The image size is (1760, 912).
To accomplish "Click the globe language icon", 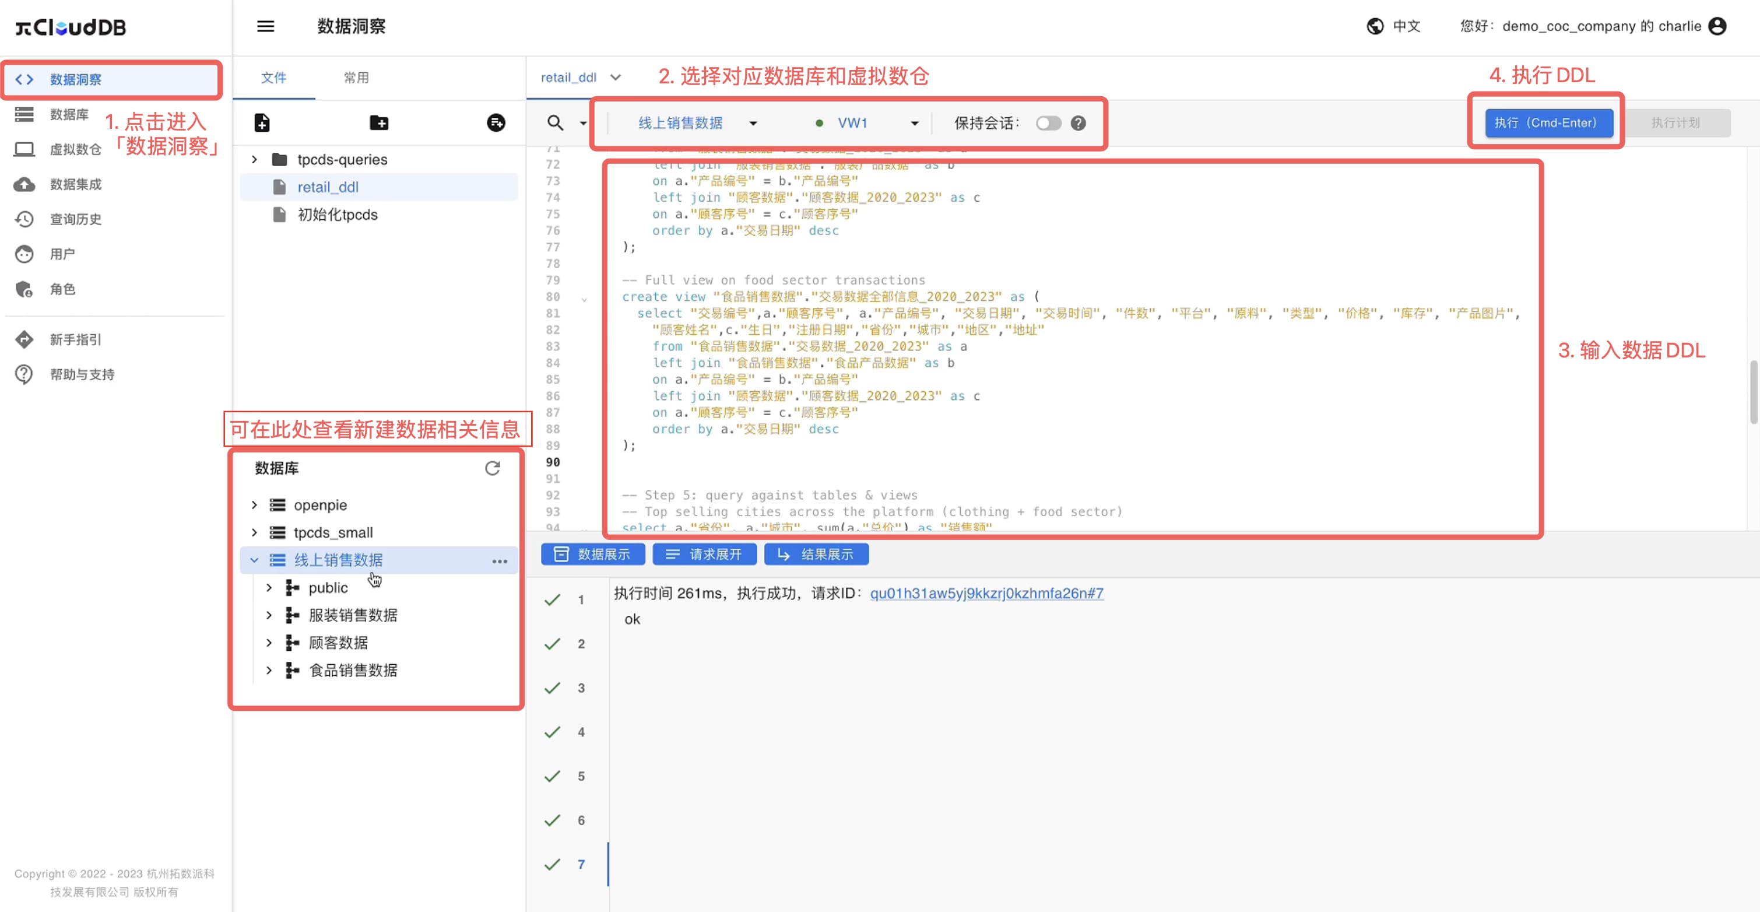I will pyautogui.click(x=1375, y=26).
